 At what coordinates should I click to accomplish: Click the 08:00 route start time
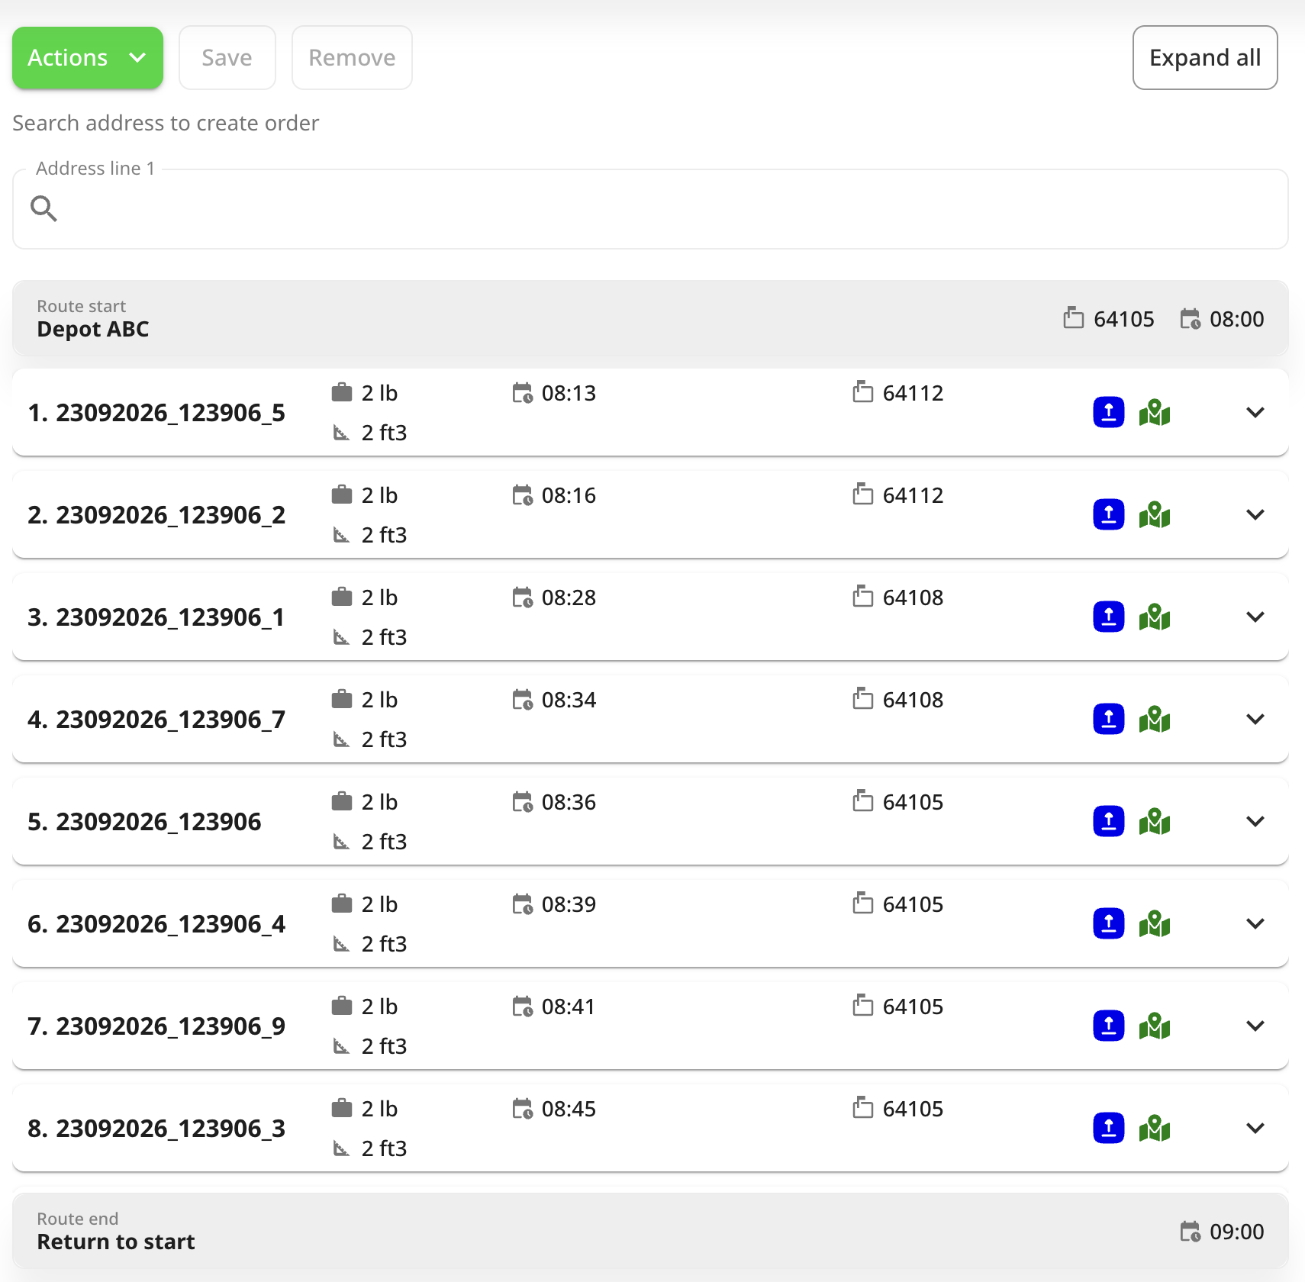(1236, 319)
